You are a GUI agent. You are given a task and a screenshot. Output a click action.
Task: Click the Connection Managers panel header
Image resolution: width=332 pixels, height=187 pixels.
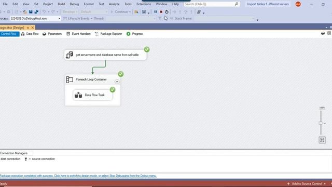click(14, 153)
